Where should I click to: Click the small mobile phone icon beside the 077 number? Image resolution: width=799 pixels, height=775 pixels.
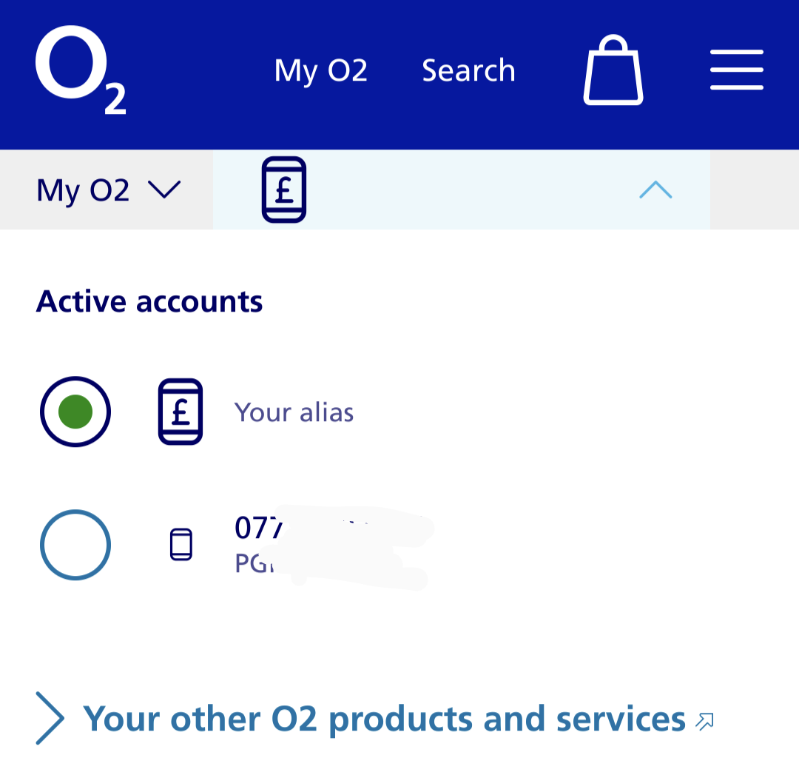click(181, 544)
